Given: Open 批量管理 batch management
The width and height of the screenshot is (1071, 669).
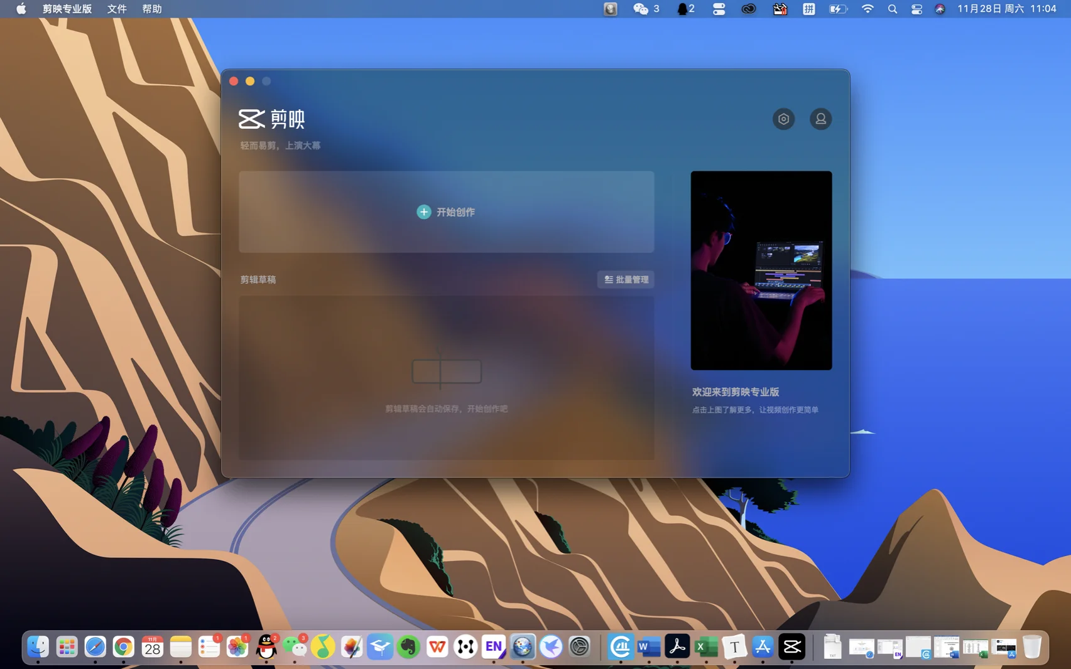Looking at the screenshot, I should pyautogui.click(x=626, y=279).
